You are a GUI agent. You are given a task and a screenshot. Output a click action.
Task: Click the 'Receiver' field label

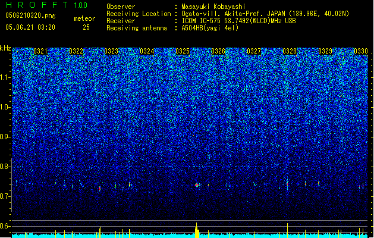tap(121, 21)
